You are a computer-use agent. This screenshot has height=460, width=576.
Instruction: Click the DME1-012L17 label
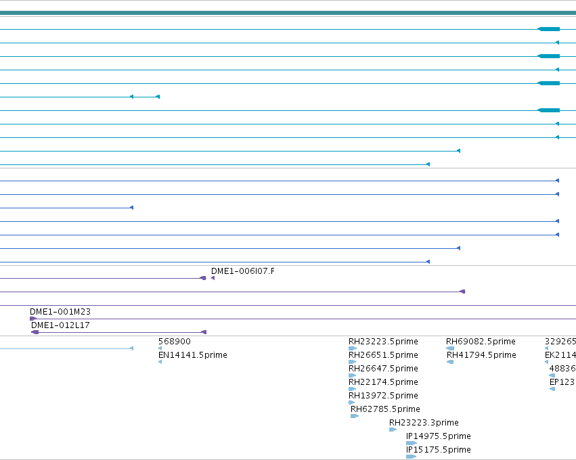60,325
